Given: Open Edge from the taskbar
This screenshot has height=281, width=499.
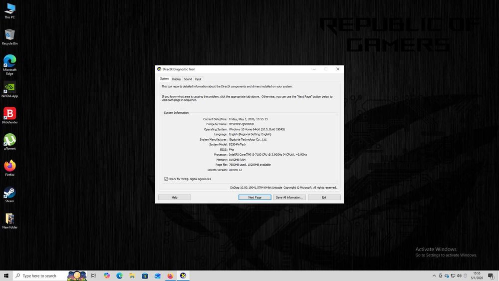Looking at the screenshot, I should coord(119,276).
